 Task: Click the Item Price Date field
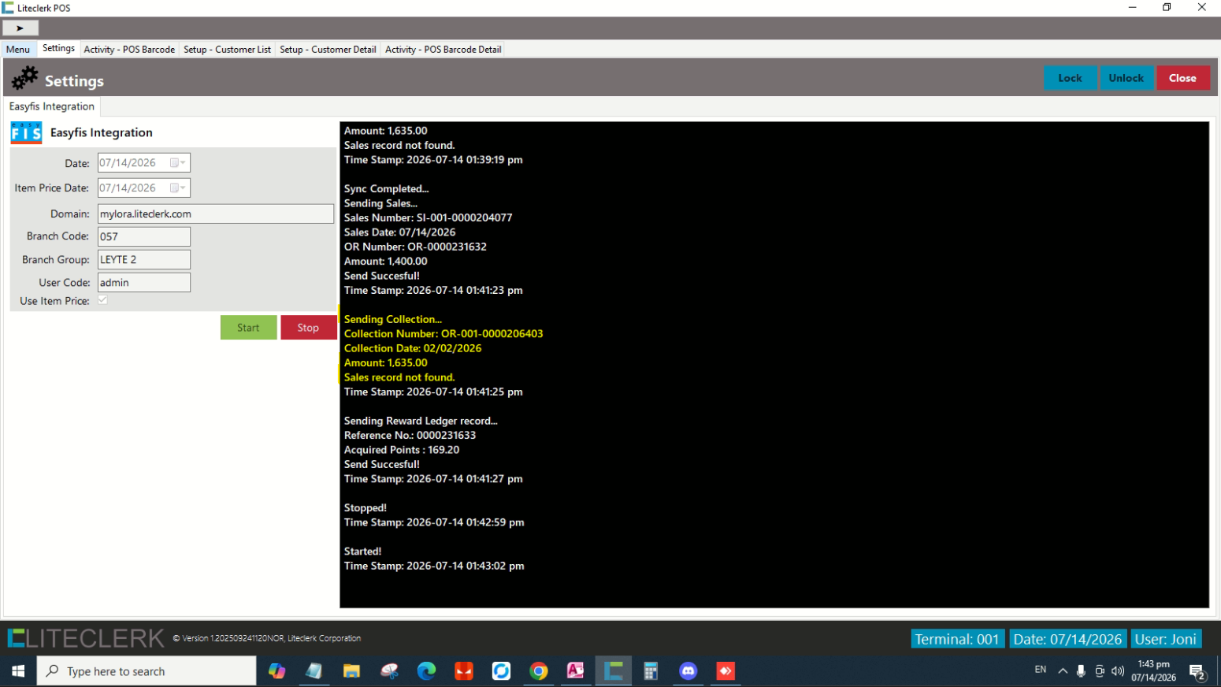click(x=144, y=188)
